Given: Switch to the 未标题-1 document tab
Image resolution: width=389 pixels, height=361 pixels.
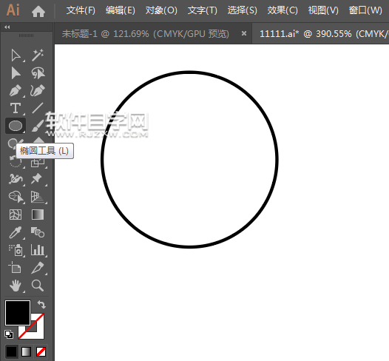Looking at the screenshot, I should [x=146, y=33].
